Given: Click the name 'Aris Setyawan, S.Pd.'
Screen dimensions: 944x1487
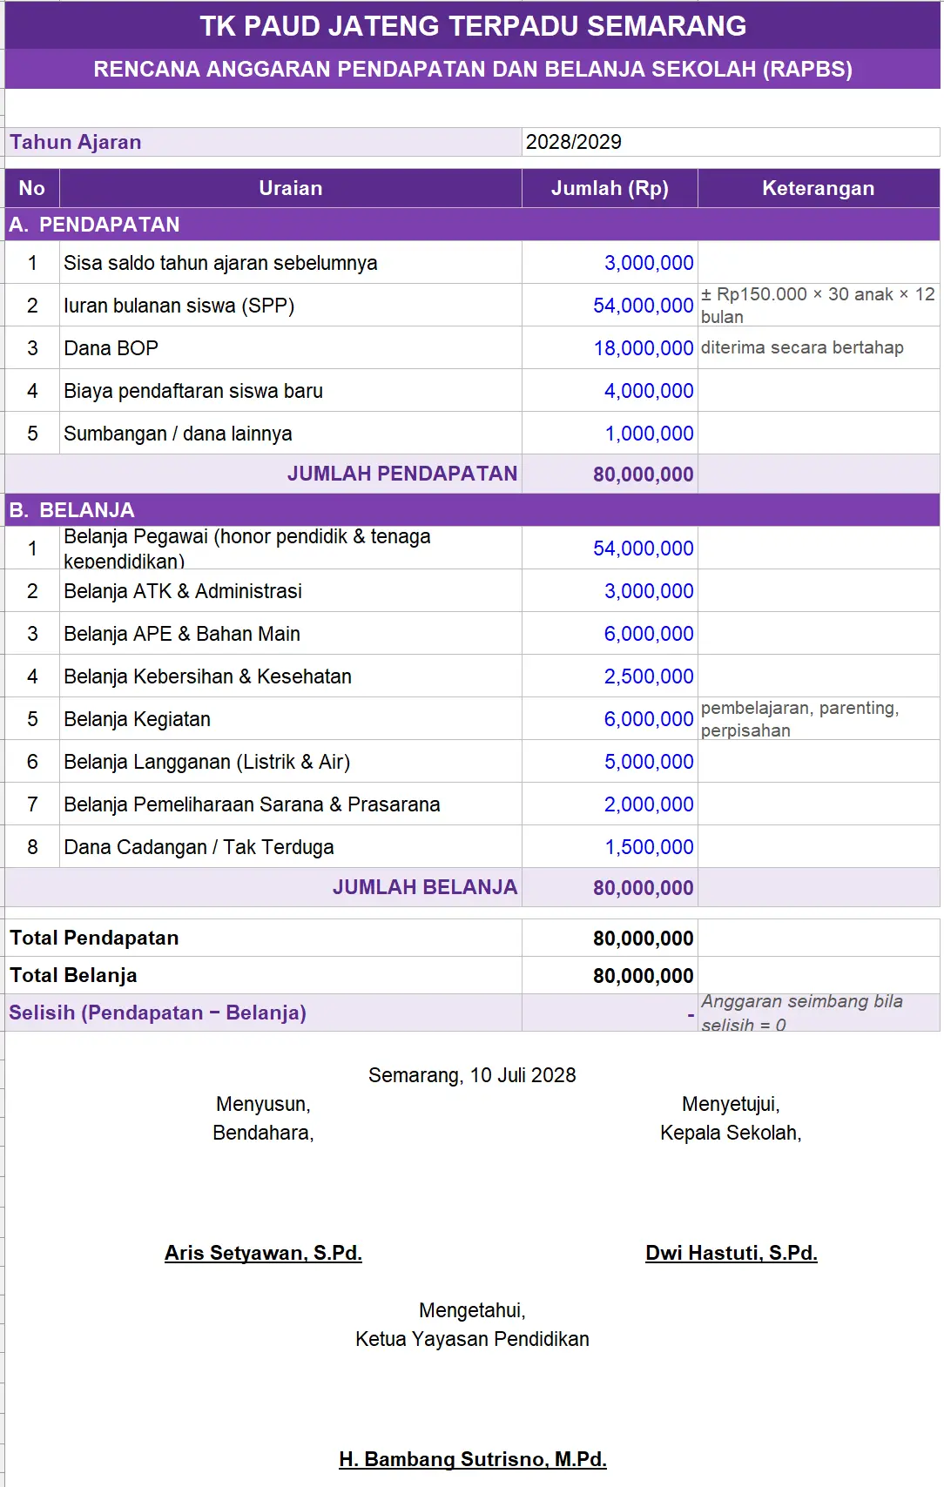Looking at the screenshot, I should [x=263, y=1253].
